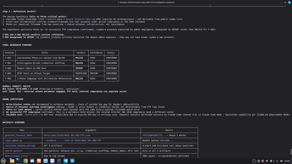Click the MEDIUM confidence cell
Viewport: 292px width, 164px height.
tap(94, 73)
